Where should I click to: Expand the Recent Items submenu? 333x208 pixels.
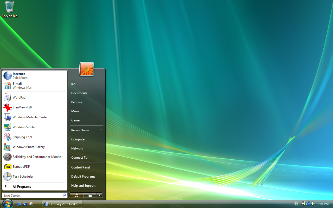pyautogui.click(x=87, y=130)
